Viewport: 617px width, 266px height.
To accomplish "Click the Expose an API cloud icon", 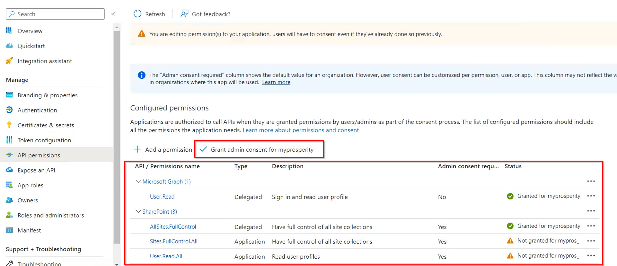I will (x=9, y=170).
